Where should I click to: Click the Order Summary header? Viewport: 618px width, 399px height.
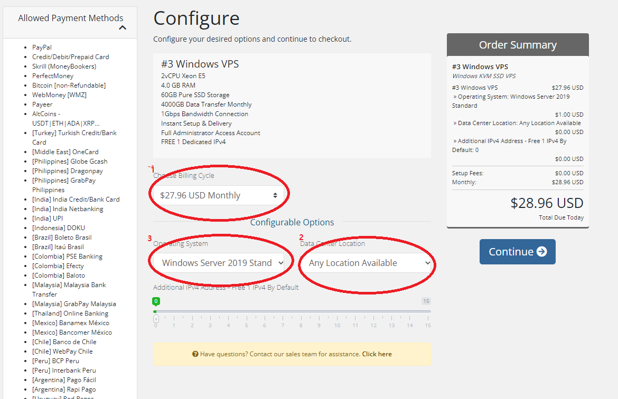pyautogui.click(x=518, y=45)
